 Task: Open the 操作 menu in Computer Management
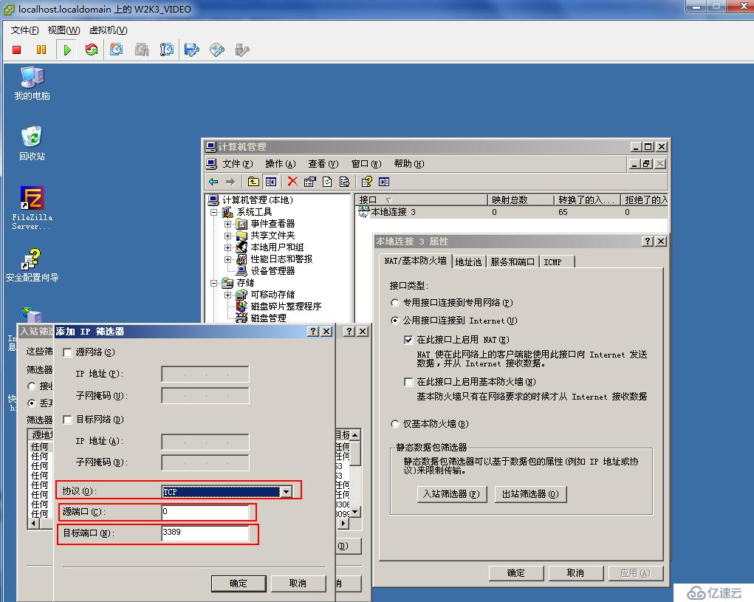pos(281,164)
